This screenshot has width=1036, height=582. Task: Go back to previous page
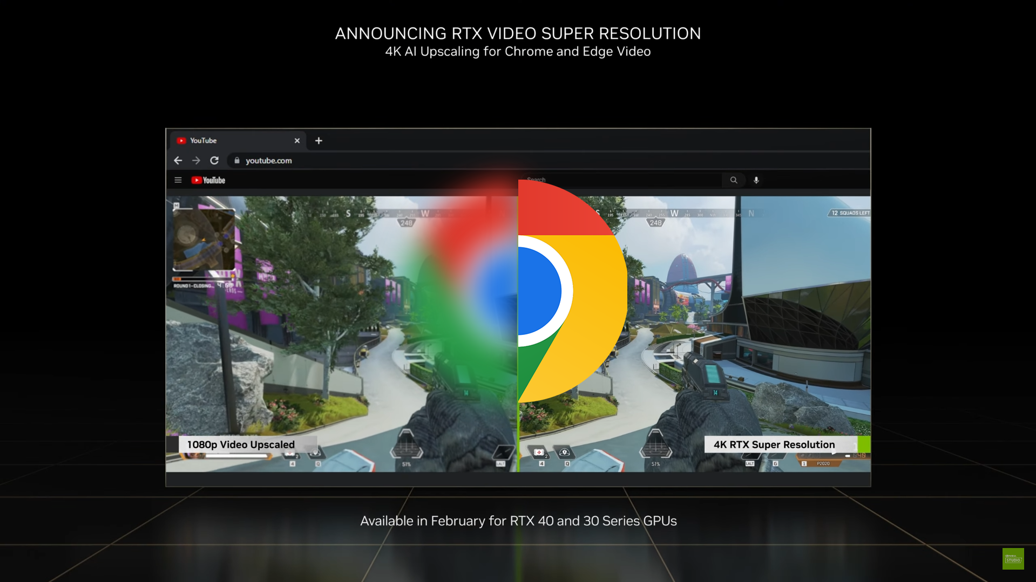click(x=178, y=161)
